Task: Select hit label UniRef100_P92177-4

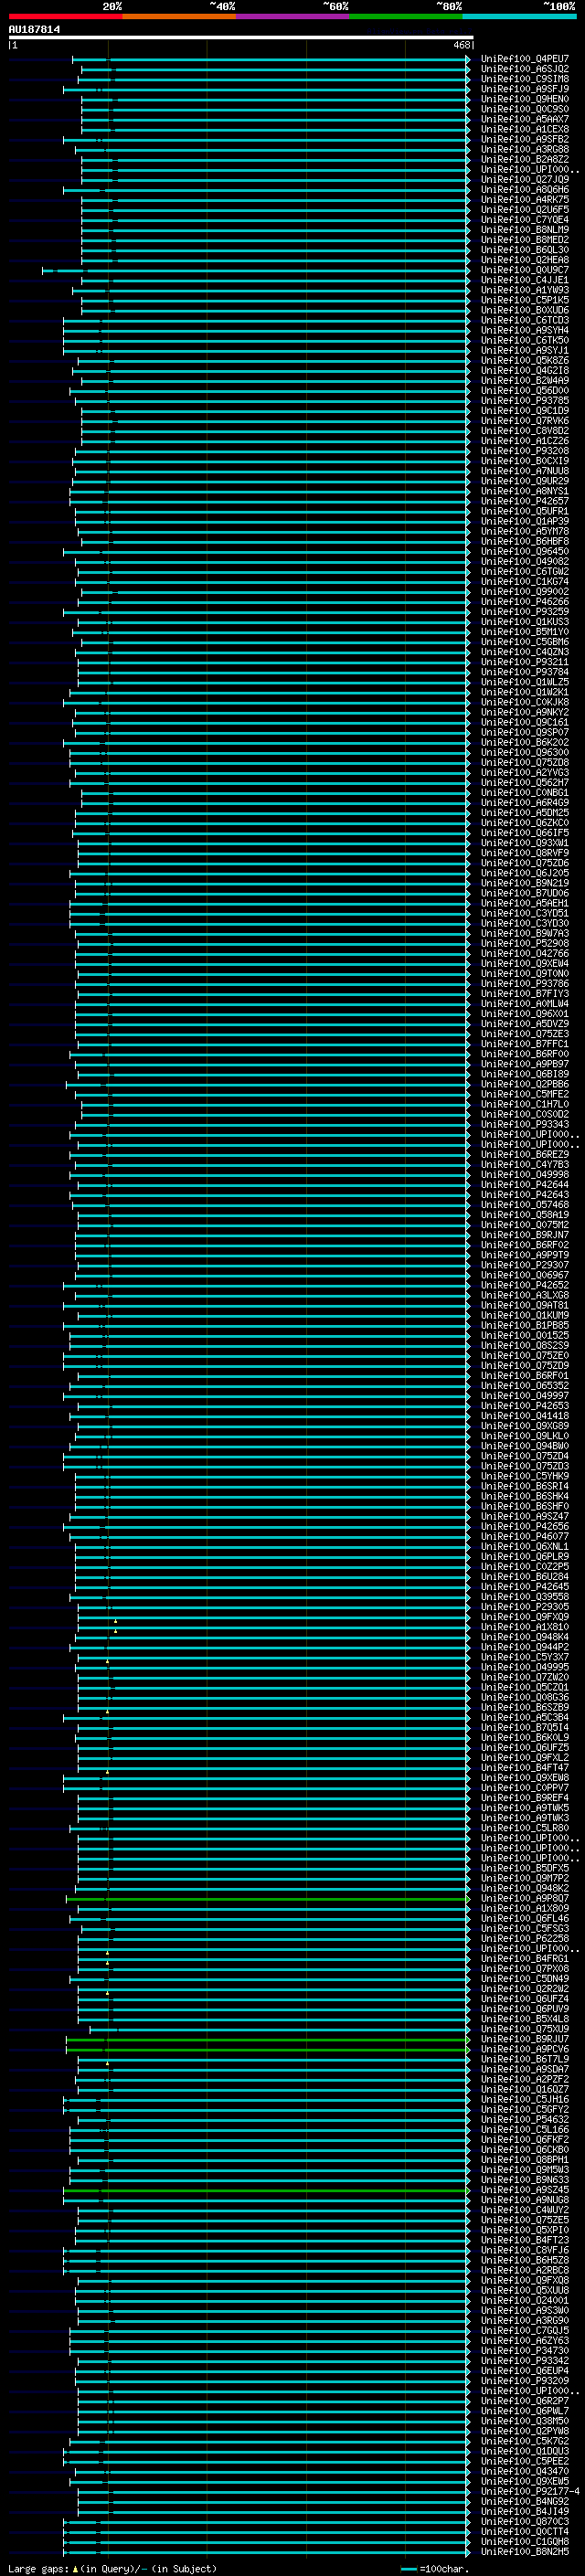Action: (x=530, y=2491)
